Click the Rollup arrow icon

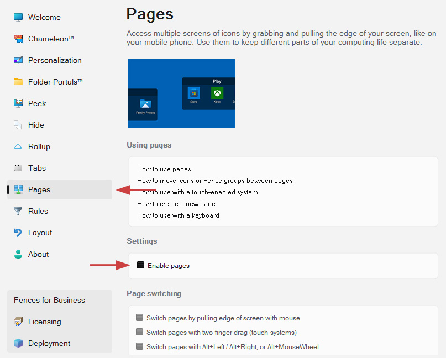18,146
